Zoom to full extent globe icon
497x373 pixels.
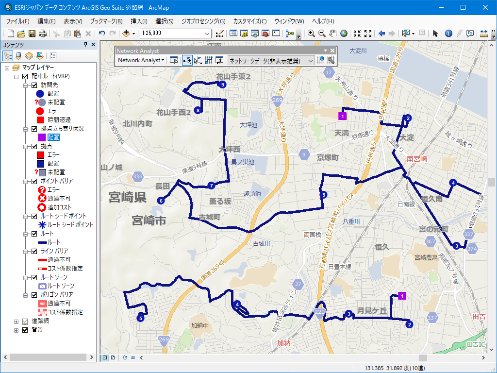pyautogui.click(x=344, y=34)
